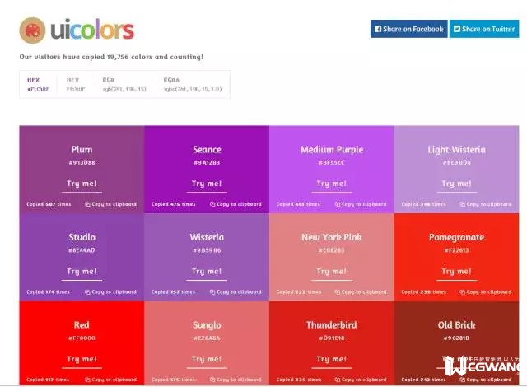Copy Seance color via clipboard icon
Viewport: 527px width, 387px height.
[213, 204]
